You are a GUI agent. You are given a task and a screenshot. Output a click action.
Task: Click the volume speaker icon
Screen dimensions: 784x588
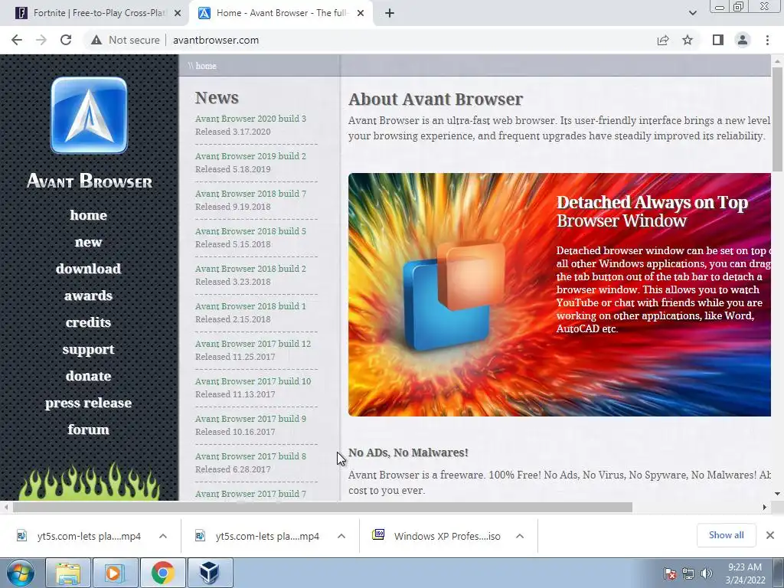pos(706,573)
